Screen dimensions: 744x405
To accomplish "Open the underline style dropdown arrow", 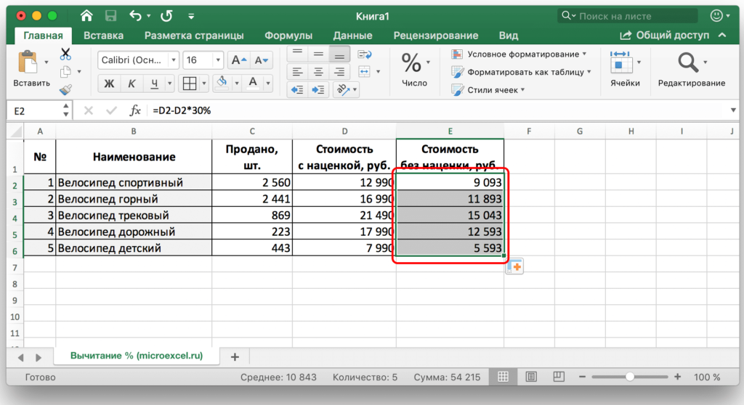I will [169, 84].
